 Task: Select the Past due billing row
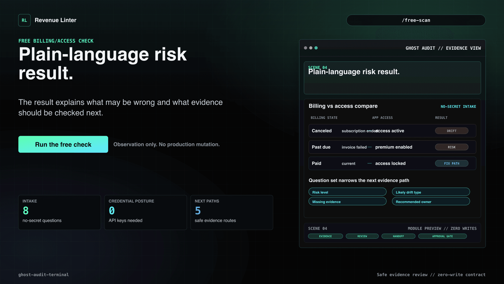(x=392, y=147)
